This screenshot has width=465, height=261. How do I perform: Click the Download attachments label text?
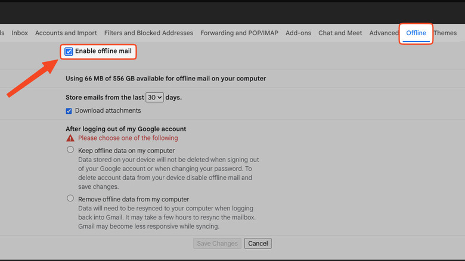coord(108,111)
